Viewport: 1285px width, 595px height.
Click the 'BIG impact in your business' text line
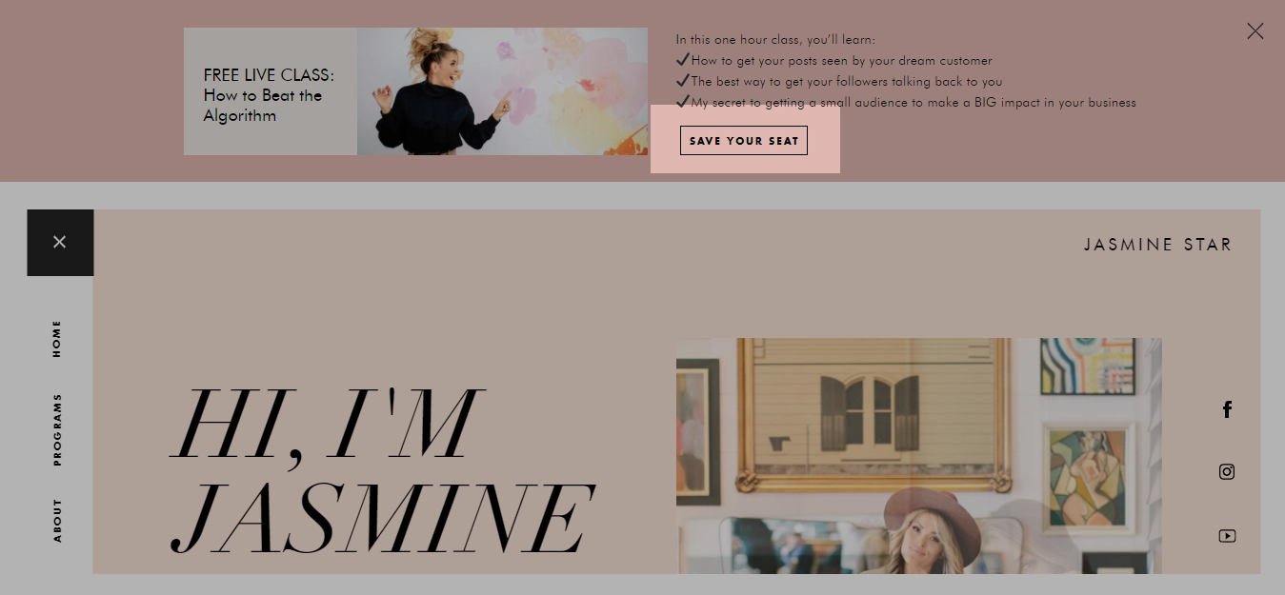tap(913, 103)
